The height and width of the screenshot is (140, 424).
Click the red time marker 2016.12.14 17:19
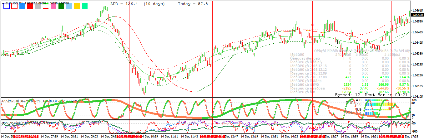tap(391, 137)
